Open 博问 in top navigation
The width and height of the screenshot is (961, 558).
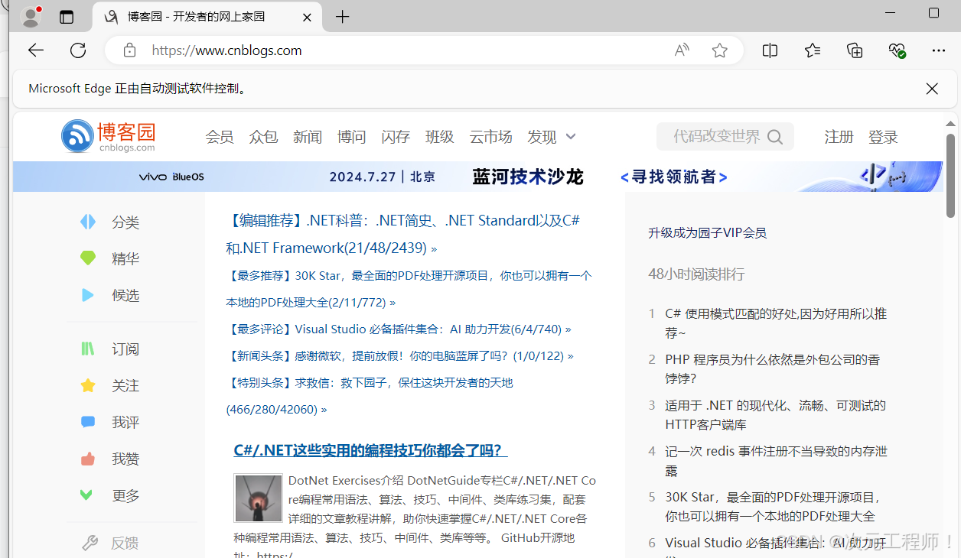pos(352,137)
